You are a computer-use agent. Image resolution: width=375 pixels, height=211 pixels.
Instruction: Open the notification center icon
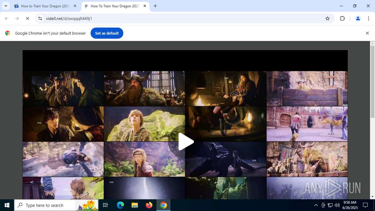pyautogui.click(x=366, y=205)
